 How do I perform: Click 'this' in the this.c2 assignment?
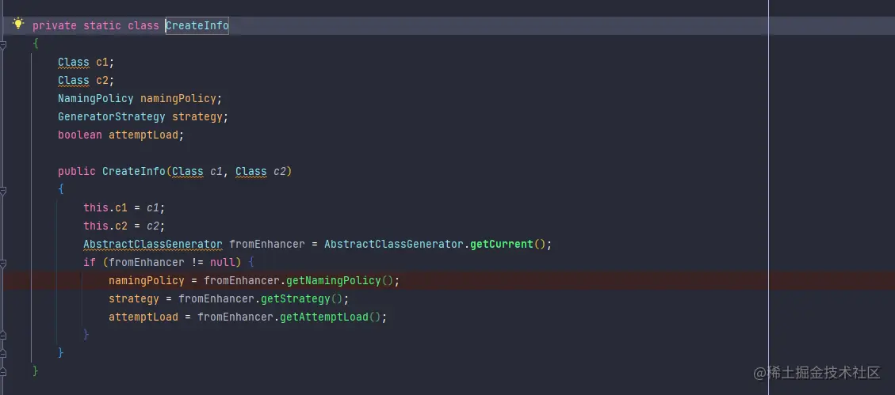click(x=96, y=226)
